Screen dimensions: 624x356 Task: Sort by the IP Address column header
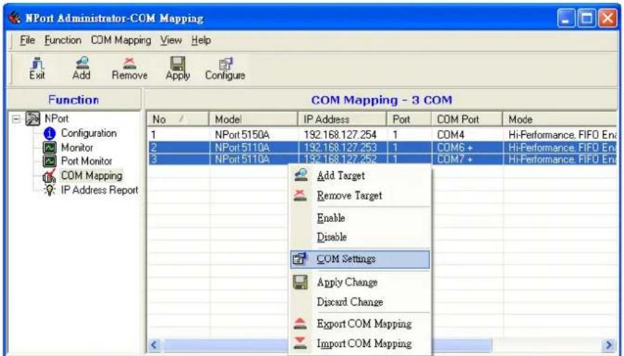pyautogui.click(x=342, y=119)
